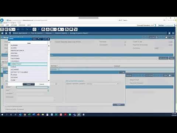Open the dropdown arrow beside the calendar-style icon
Screen dimensions: 177x133
55,29
